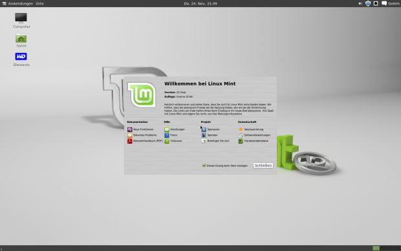Image resolution: width=401 pixels, height=251 pixels.
Task: Click the Schließen button
Action: point(263,166)
